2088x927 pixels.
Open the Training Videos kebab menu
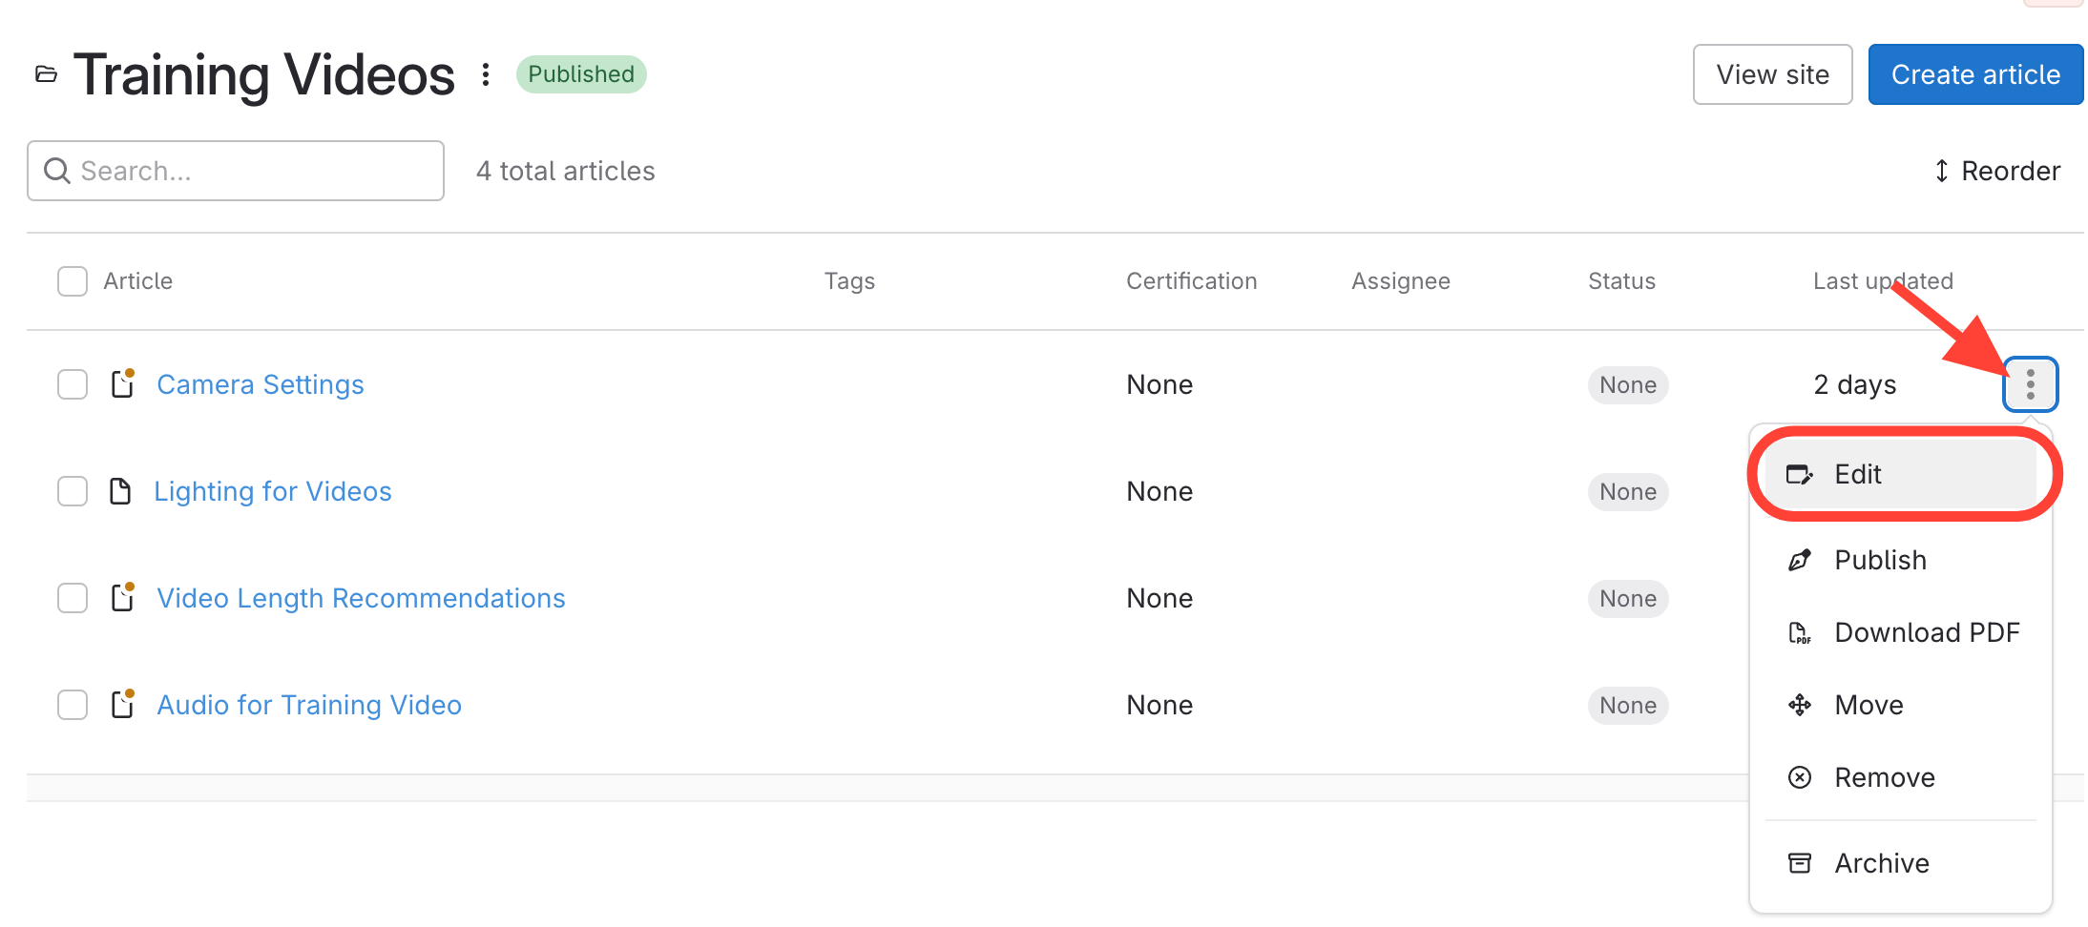point(486,74)
